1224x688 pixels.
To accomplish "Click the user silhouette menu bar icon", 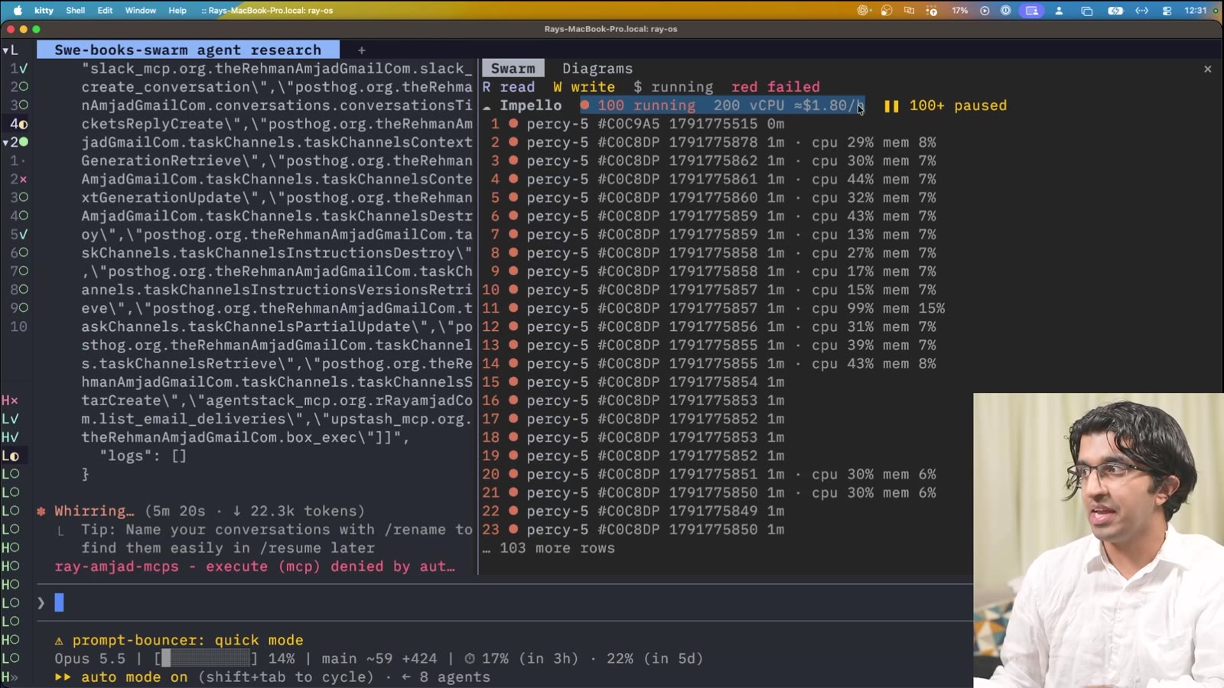I will pyautogui.click(x=1060, y=10).
